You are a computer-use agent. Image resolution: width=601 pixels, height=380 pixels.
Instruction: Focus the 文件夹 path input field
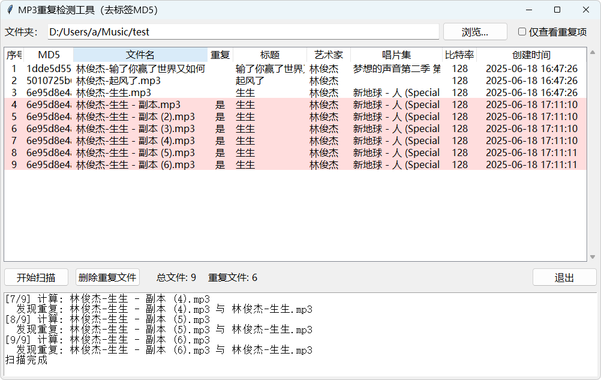(244, 32)
